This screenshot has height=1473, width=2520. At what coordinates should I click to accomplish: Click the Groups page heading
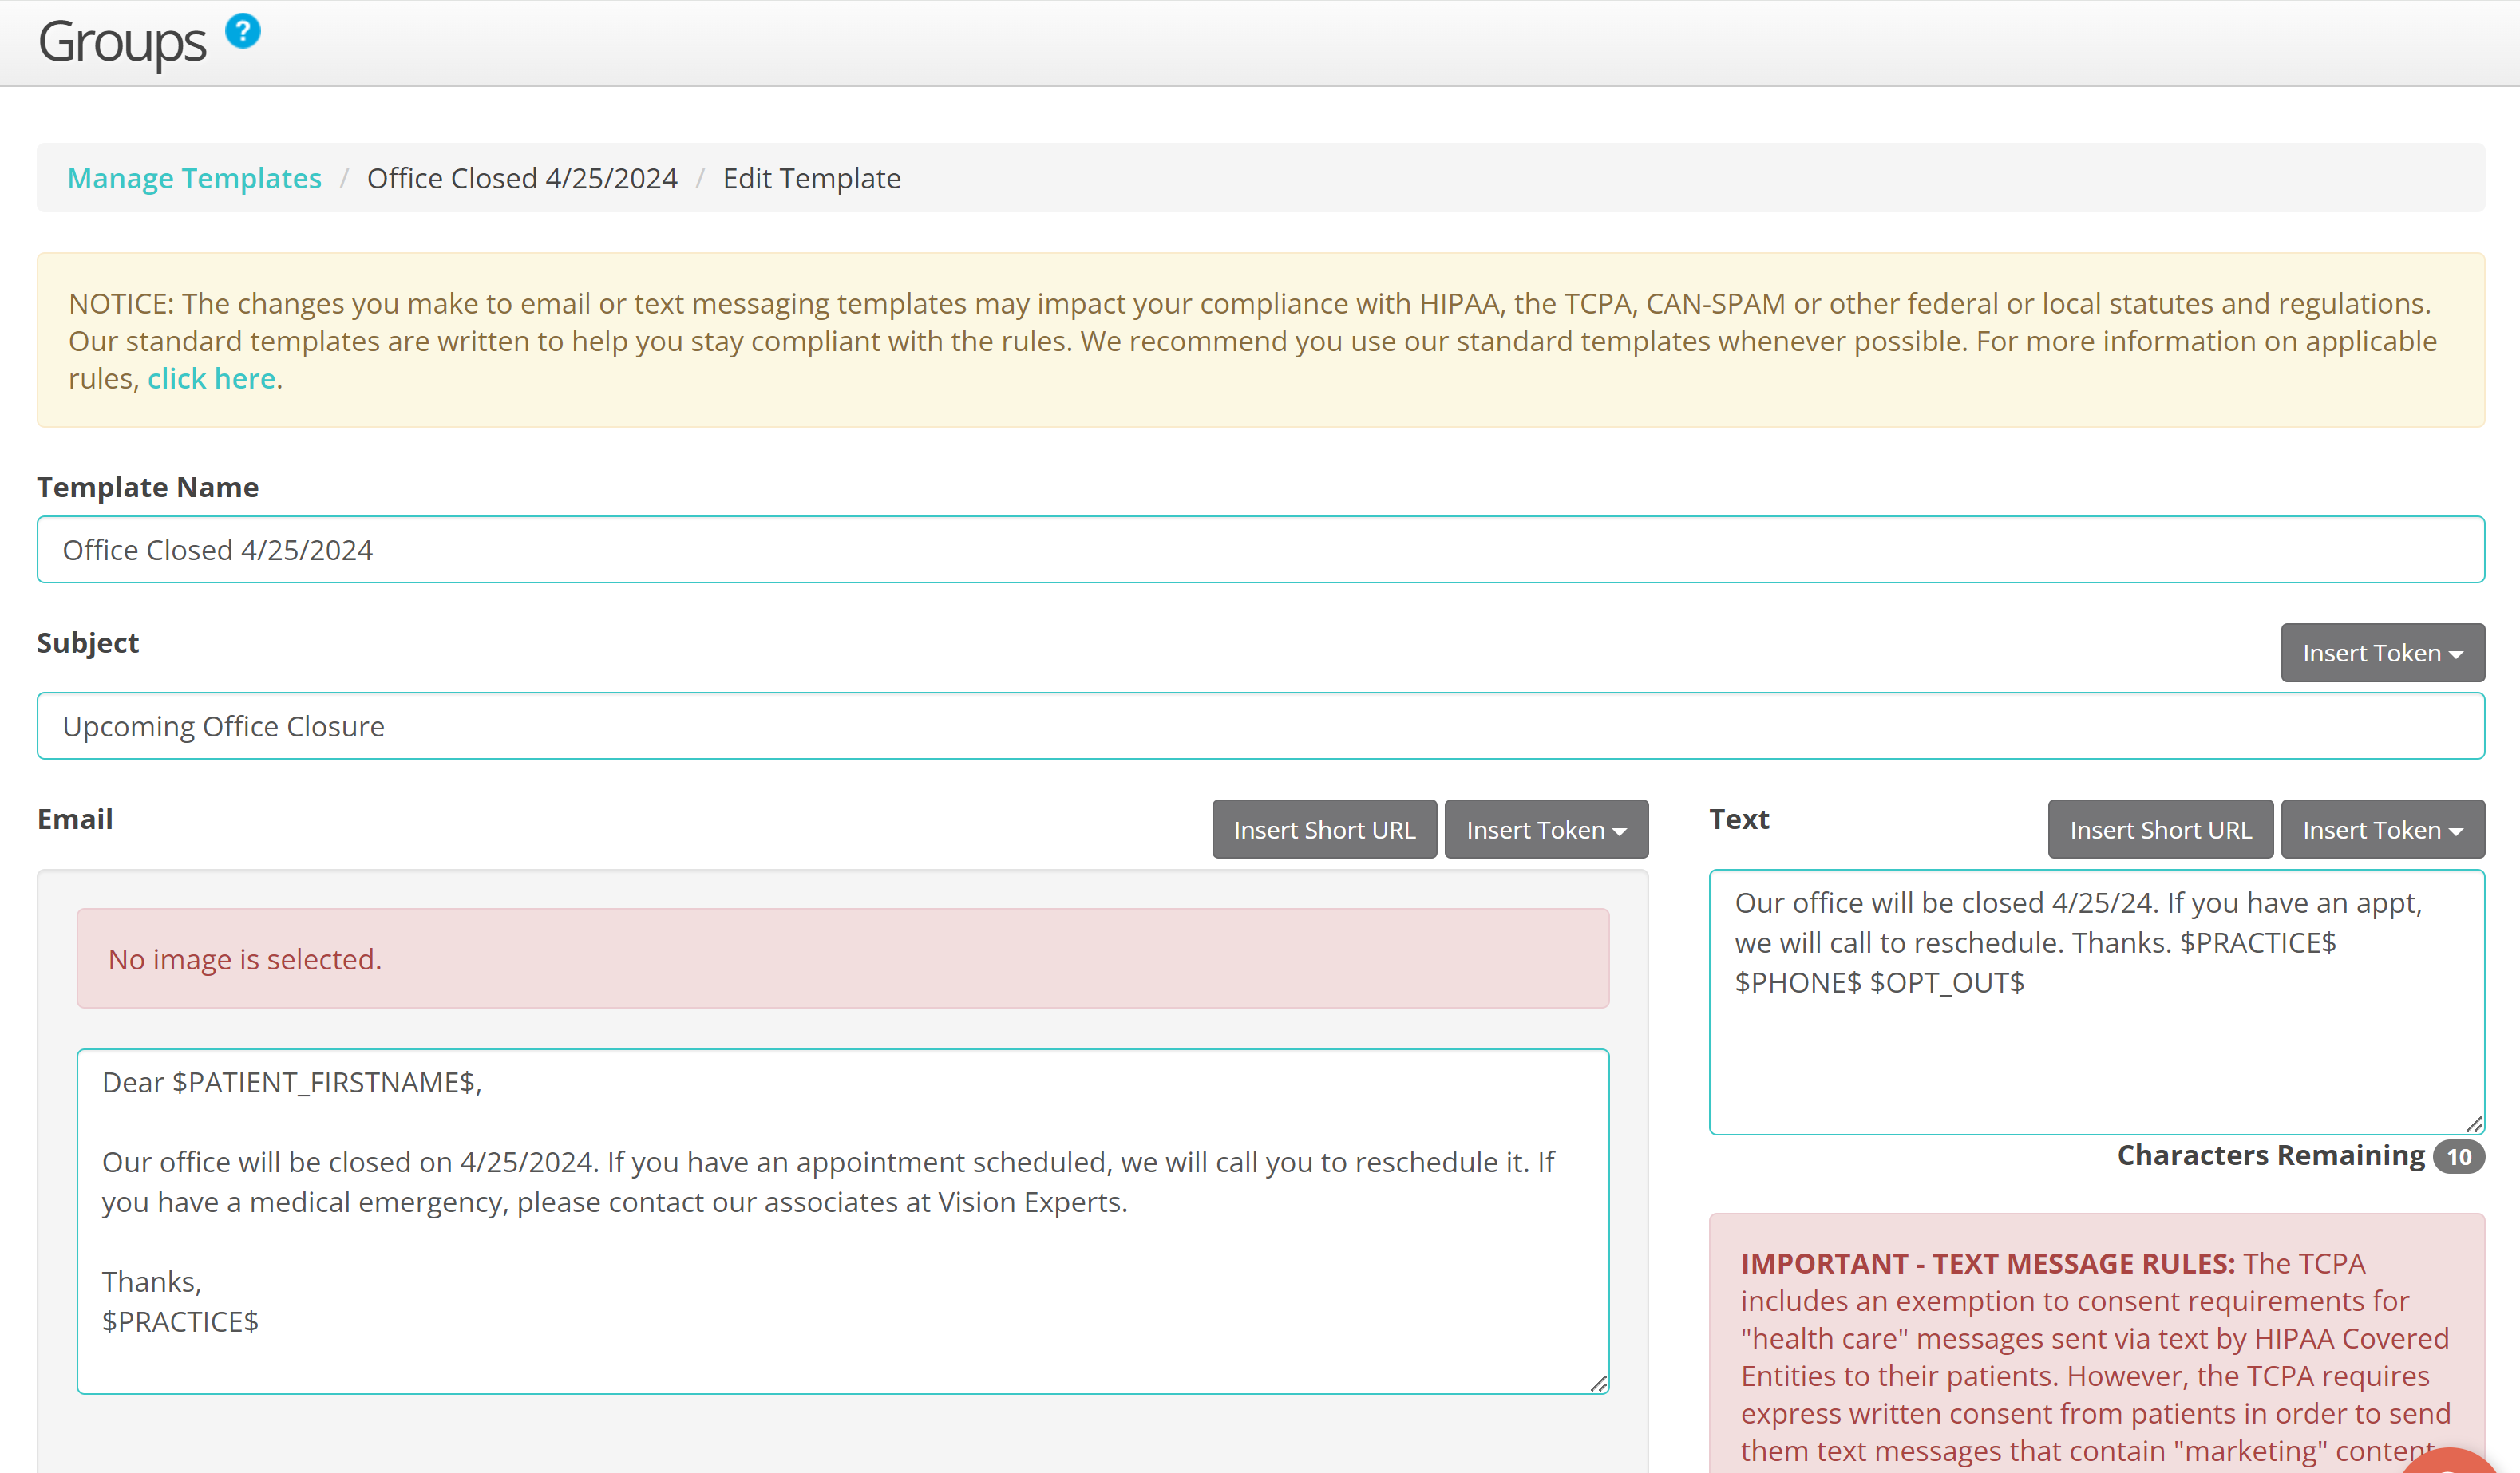[122, 42]
